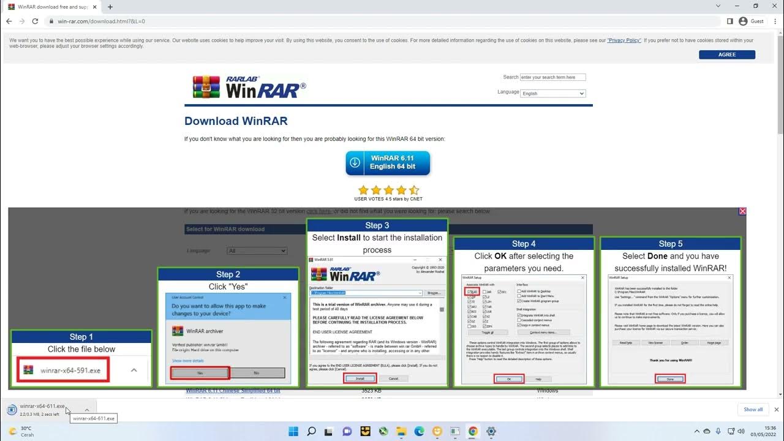The image size is (784, 441).
Task: Open Chrome's three-dot menu
Action: [x=775, y=21]
